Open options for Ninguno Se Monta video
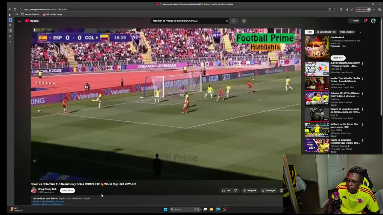Image resolution: width=383 pixels, height=215 pixels. [362, 109]
